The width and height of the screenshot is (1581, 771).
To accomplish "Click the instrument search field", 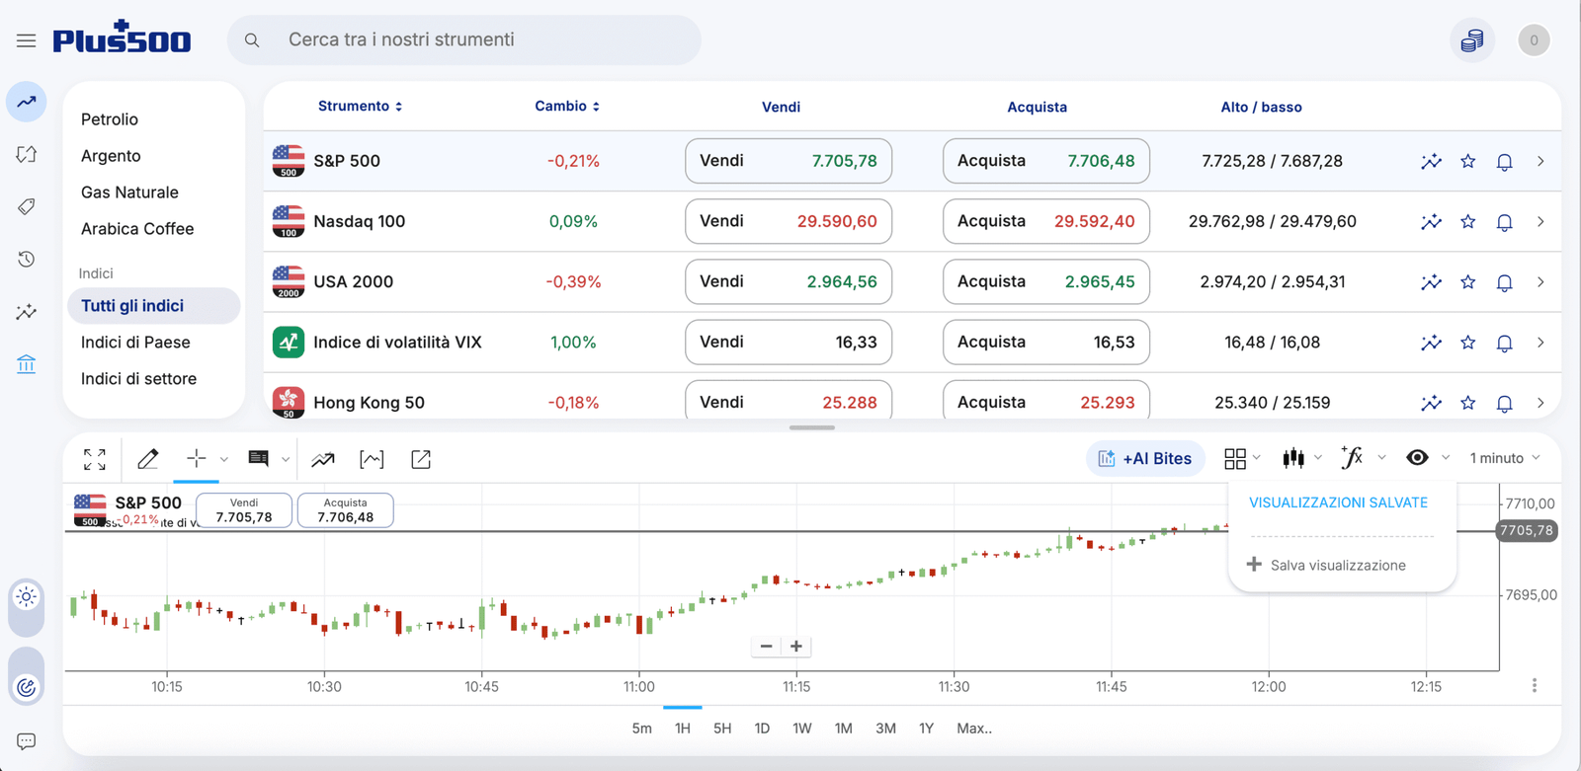I will [464, 40].
